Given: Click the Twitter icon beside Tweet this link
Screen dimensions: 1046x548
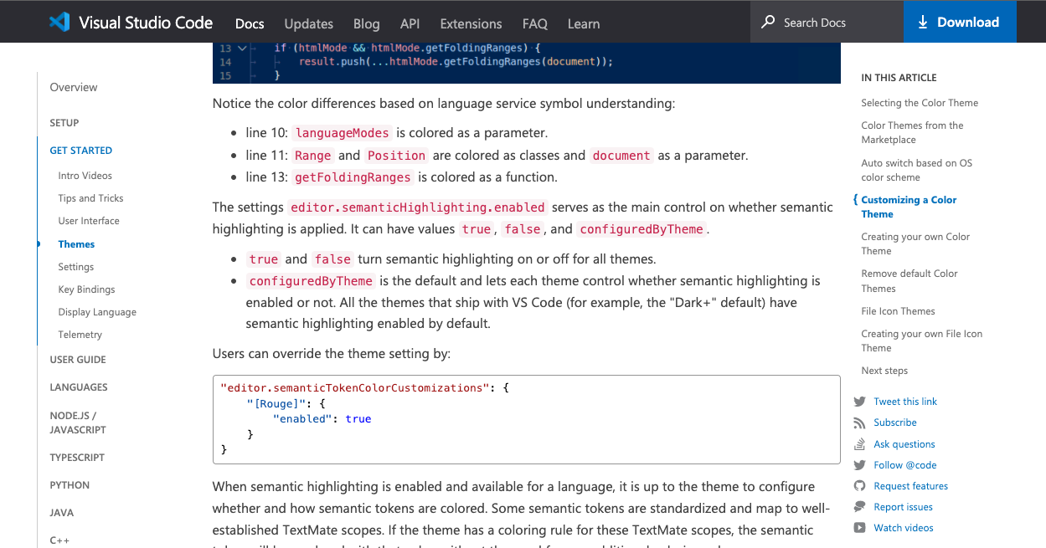Looking at the screenshot, I should click(x=859, y=402).
